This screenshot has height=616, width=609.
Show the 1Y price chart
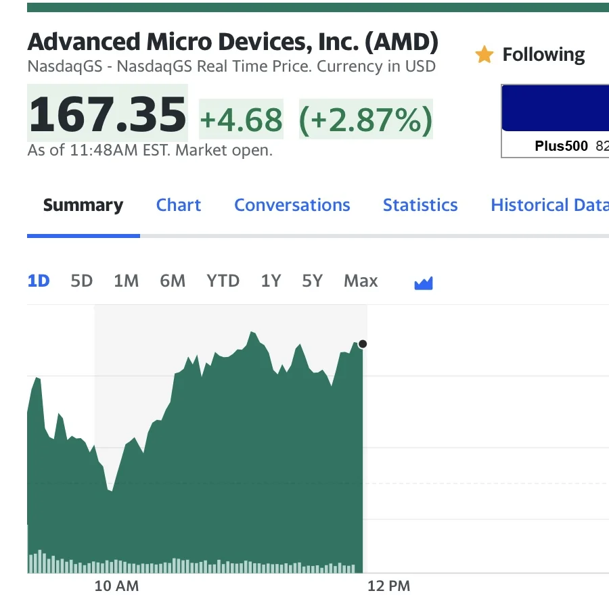271,281
